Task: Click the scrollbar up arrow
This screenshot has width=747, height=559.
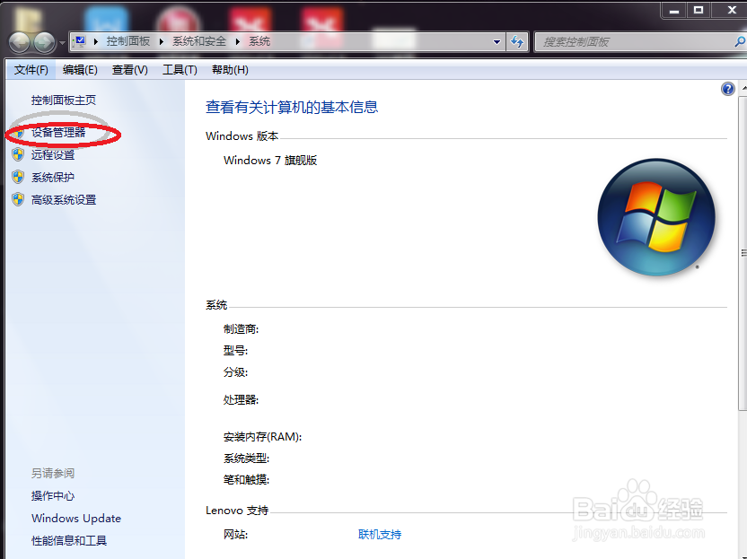Action: 743,89
